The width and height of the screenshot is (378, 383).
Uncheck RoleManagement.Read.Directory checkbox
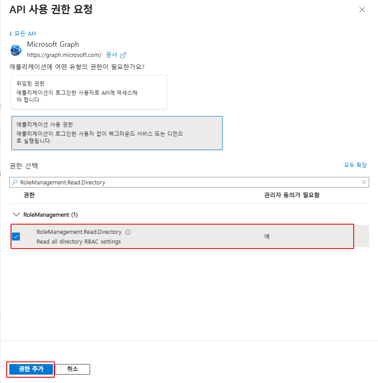click(16, 237)
